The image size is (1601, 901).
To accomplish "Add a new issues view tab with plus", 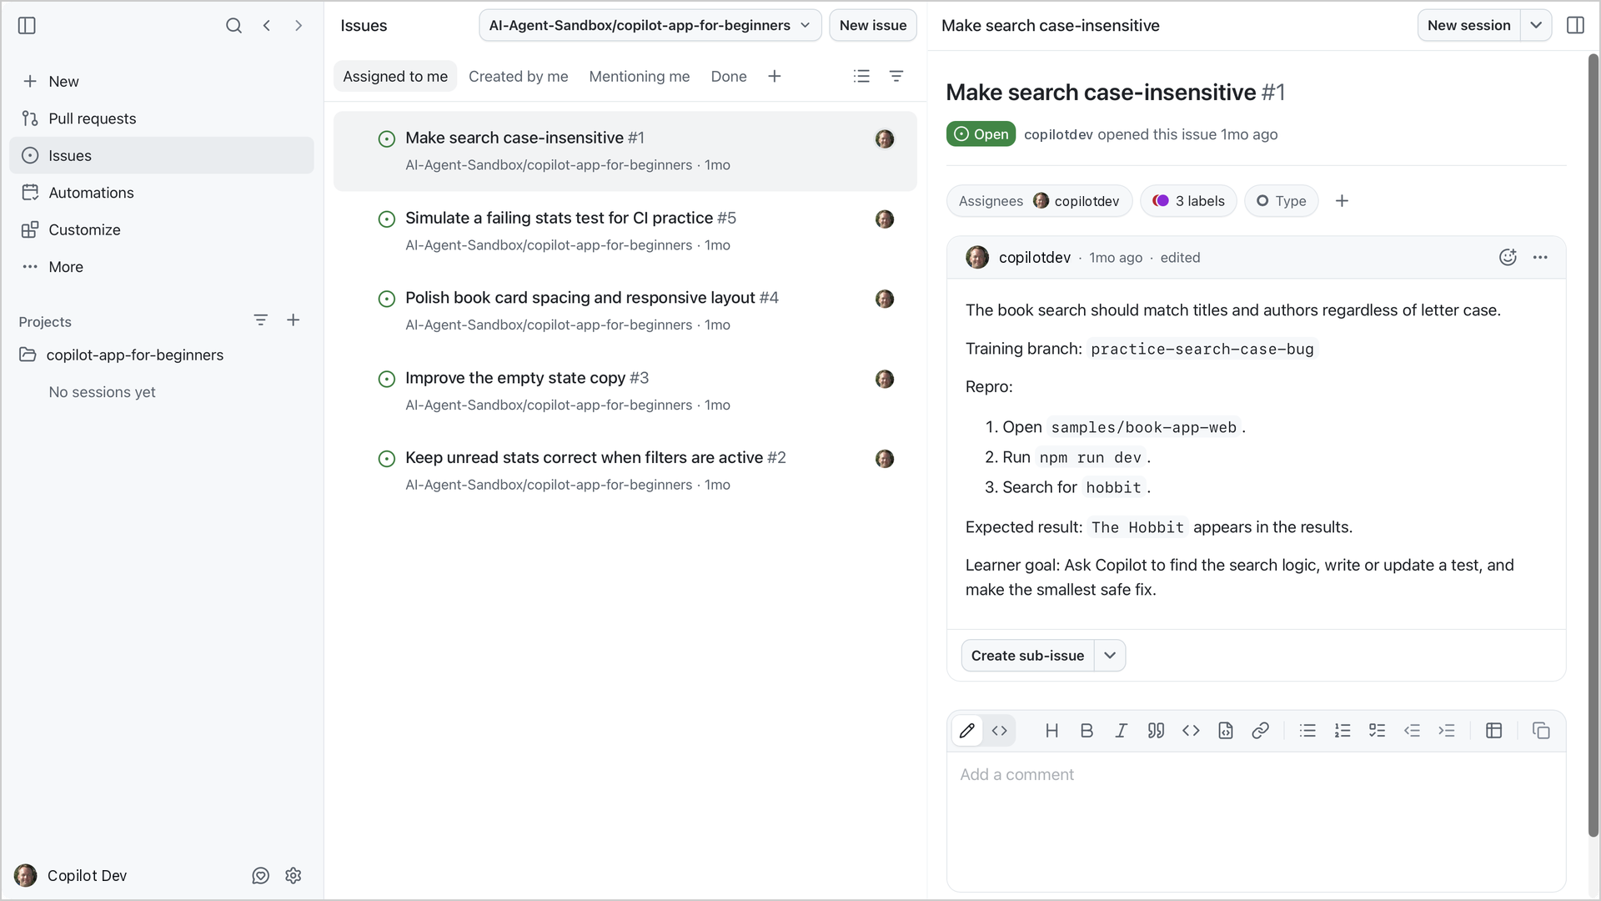I will (x=775, y=77).
